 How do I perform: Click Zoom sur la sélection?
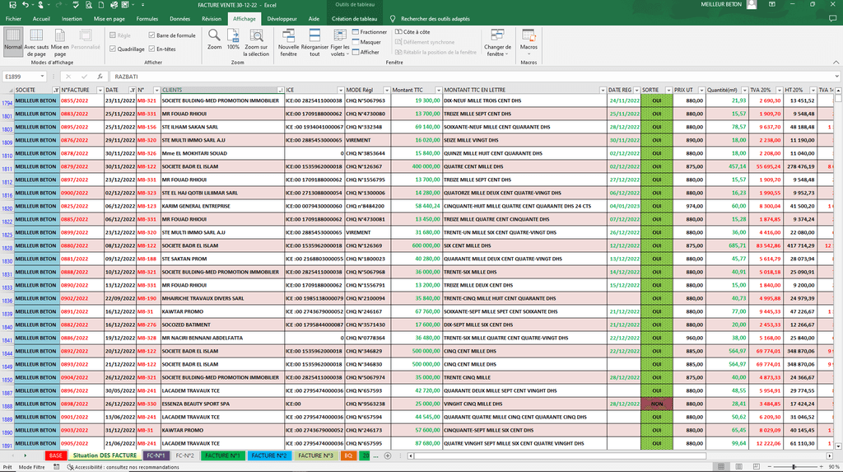pos(256,42)
